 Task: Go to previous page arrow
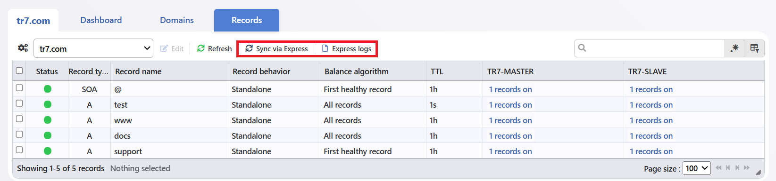tap(728, 168)
